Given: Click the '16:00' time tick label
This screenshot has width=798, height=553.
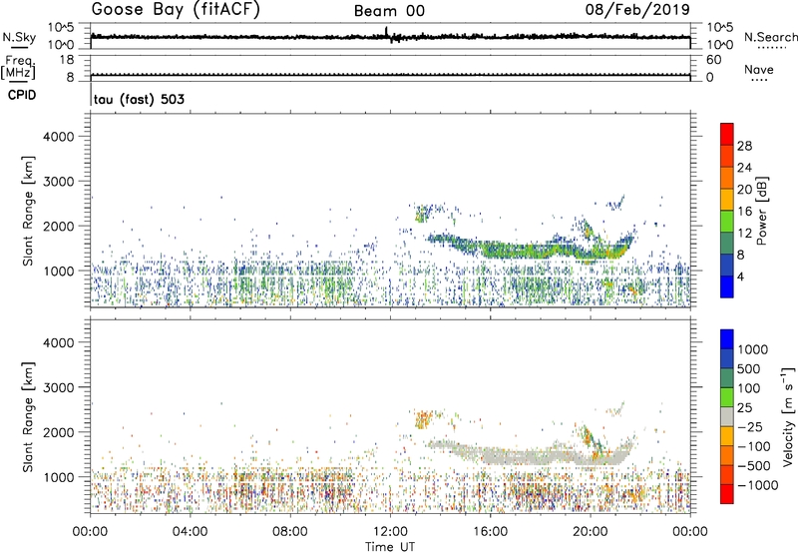Looking at the screenshot, I should 490,532.
